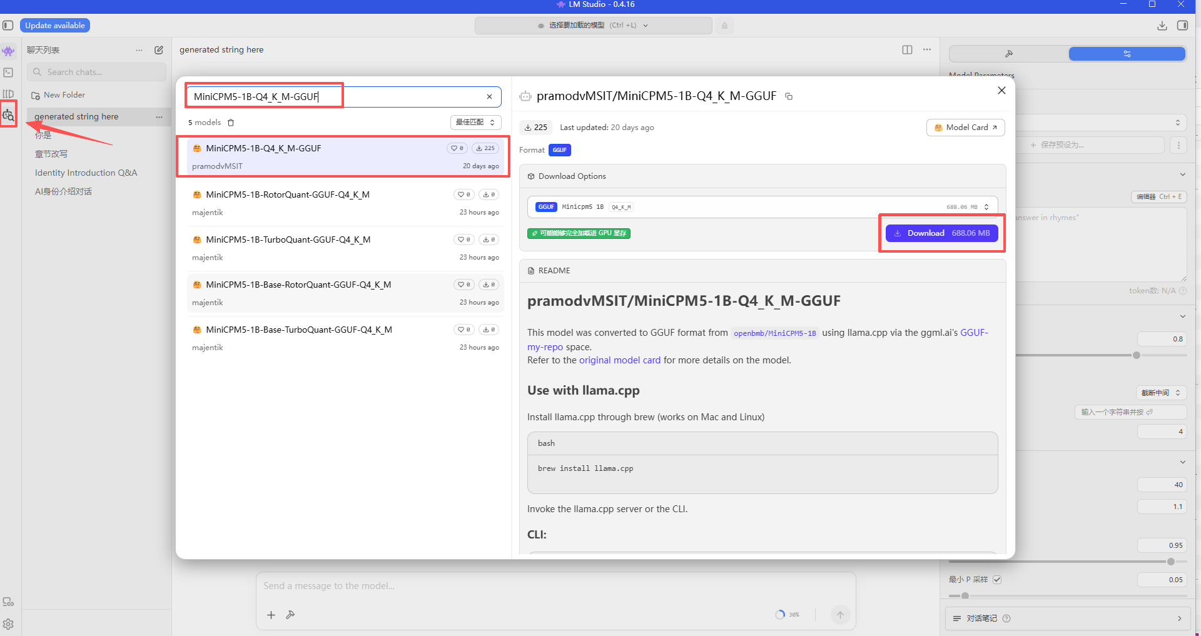This screenshot has height=636, width=1201.
Task: Open tools hammer icon in message box
Action: point(290,615)
